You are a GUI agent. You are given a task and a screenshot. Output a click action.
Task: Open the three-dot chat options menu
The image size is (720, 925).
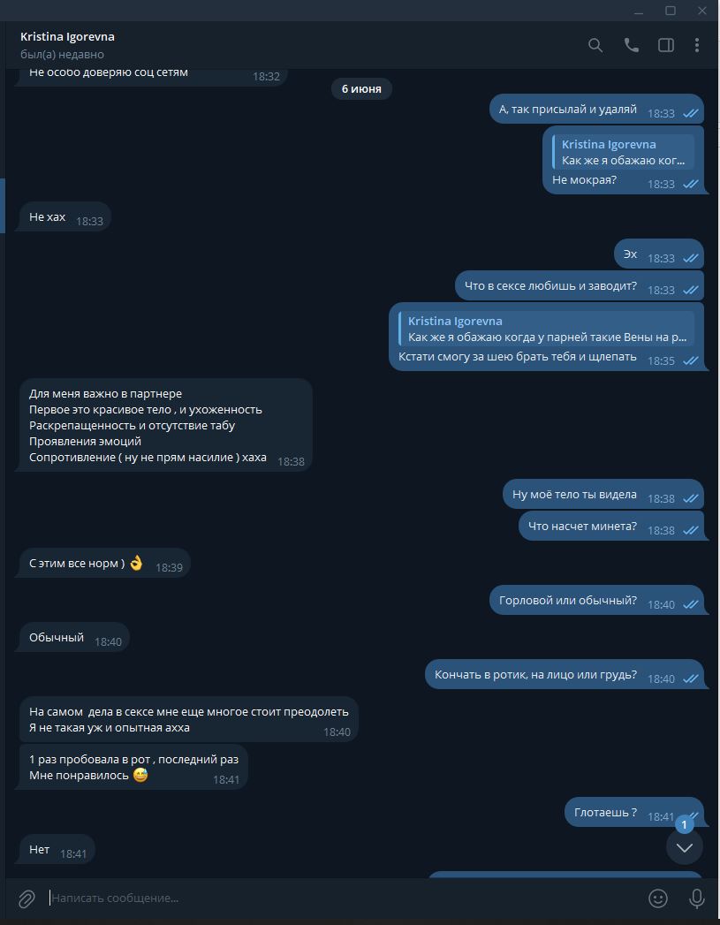point(697,45)
